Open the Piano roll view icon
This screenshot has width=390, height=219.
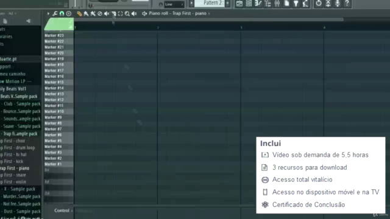click(x=258, y=4)
